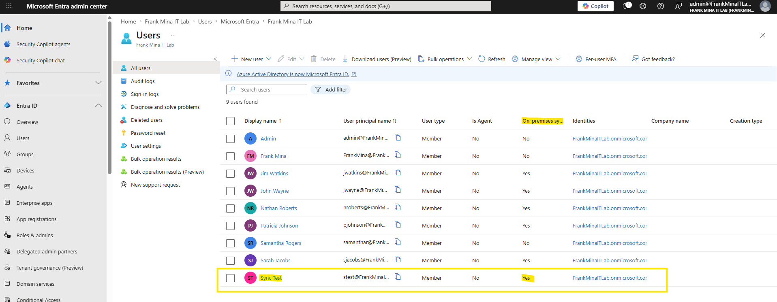Copy Nathan Roberts user principal name

(398, 207)
